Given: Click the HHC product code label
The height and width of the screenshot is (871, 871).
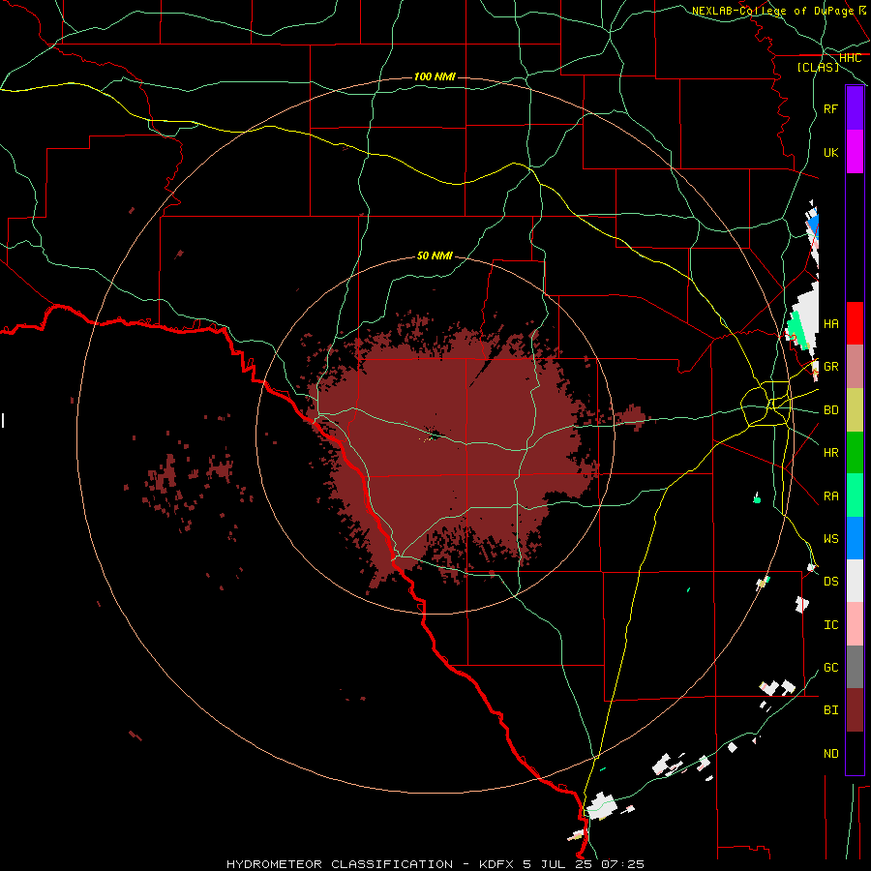Looking at the screenshot, I should (851, 58).
